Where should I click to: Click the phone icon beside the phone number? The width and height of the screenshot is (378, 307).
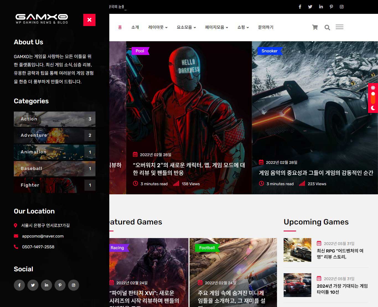pos(16,247)
